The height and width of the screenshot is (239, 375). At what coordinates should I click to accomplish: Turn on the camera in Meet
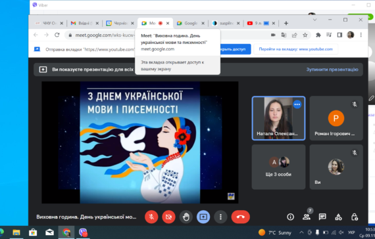[x=168, y=217]
